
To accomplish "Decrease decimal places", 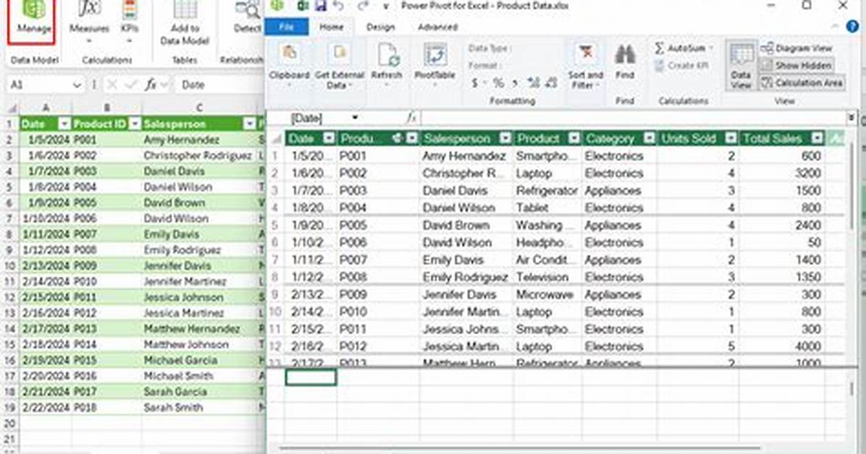I will coord(551,82).
